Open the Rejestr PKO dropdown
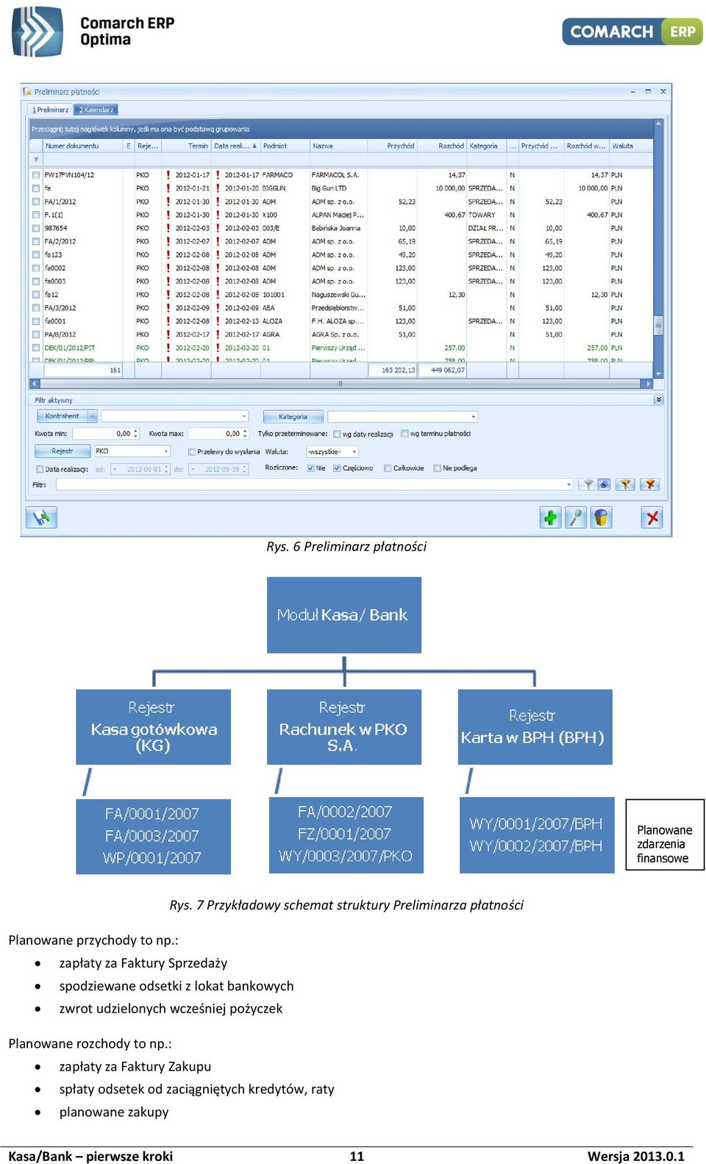706x1164 pixels. pyautogui.click(x=166, y=451)
